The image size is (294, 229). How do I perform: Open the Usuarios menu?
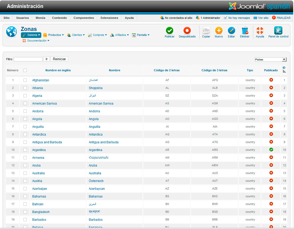[x=22, y=18]
